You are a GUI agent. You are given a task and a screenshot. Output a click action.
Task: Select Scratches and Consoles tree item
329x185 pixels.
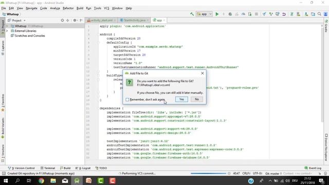(28, 35)
